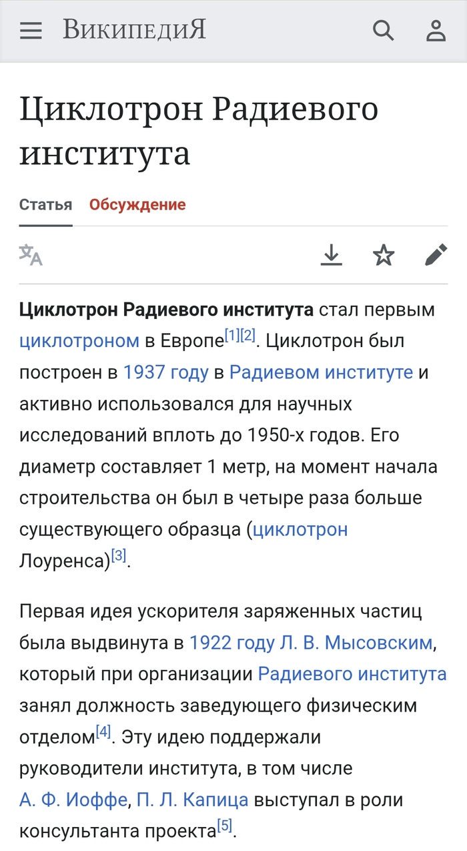Open the language selection icon

pos(31,255)
